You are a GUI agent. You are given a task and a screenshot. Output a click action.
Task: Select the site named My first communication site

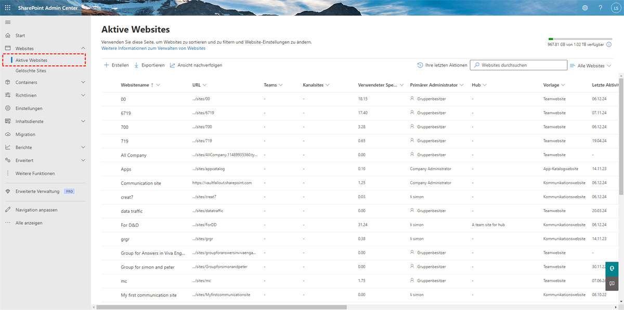(x=149, y=295)
